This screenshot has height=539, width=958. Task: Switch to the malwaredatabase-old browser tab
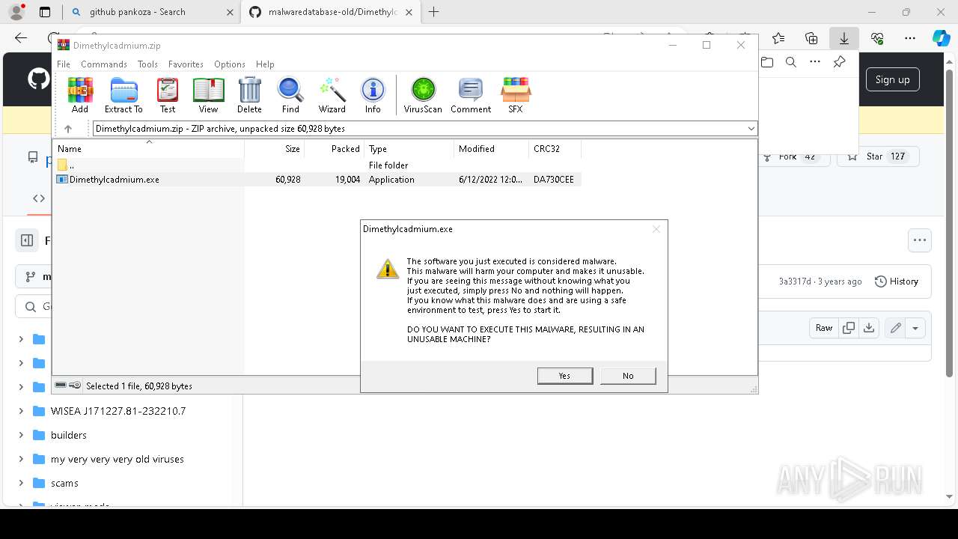[x=331, y=12]
